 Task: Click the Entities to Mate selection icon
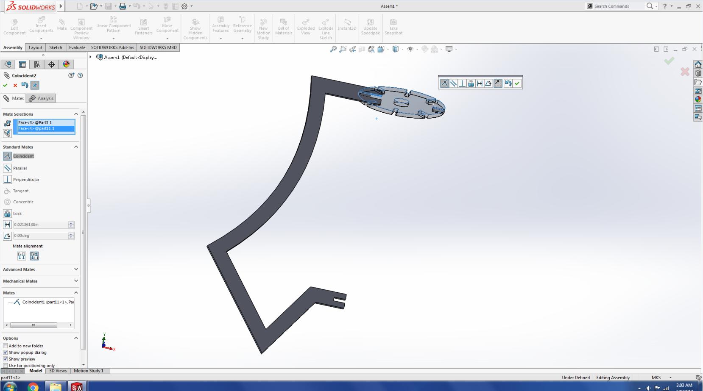(x=7, y=123)
